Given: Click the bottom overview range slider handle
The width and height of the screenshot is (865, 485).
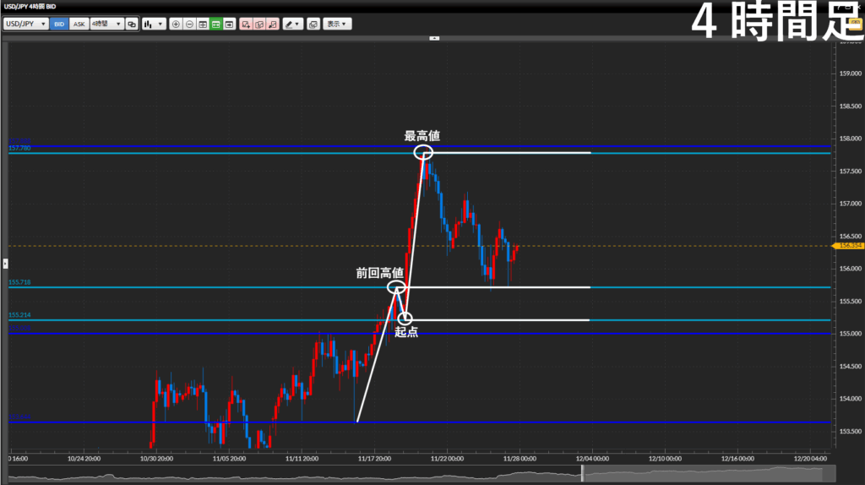Looking at the screenshot, I should pos(582,474).
